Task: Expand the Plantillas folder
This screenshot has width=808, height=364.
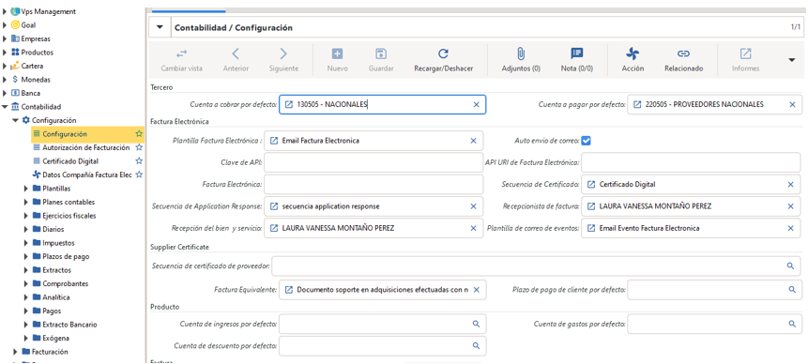Action: pos(26,189)
